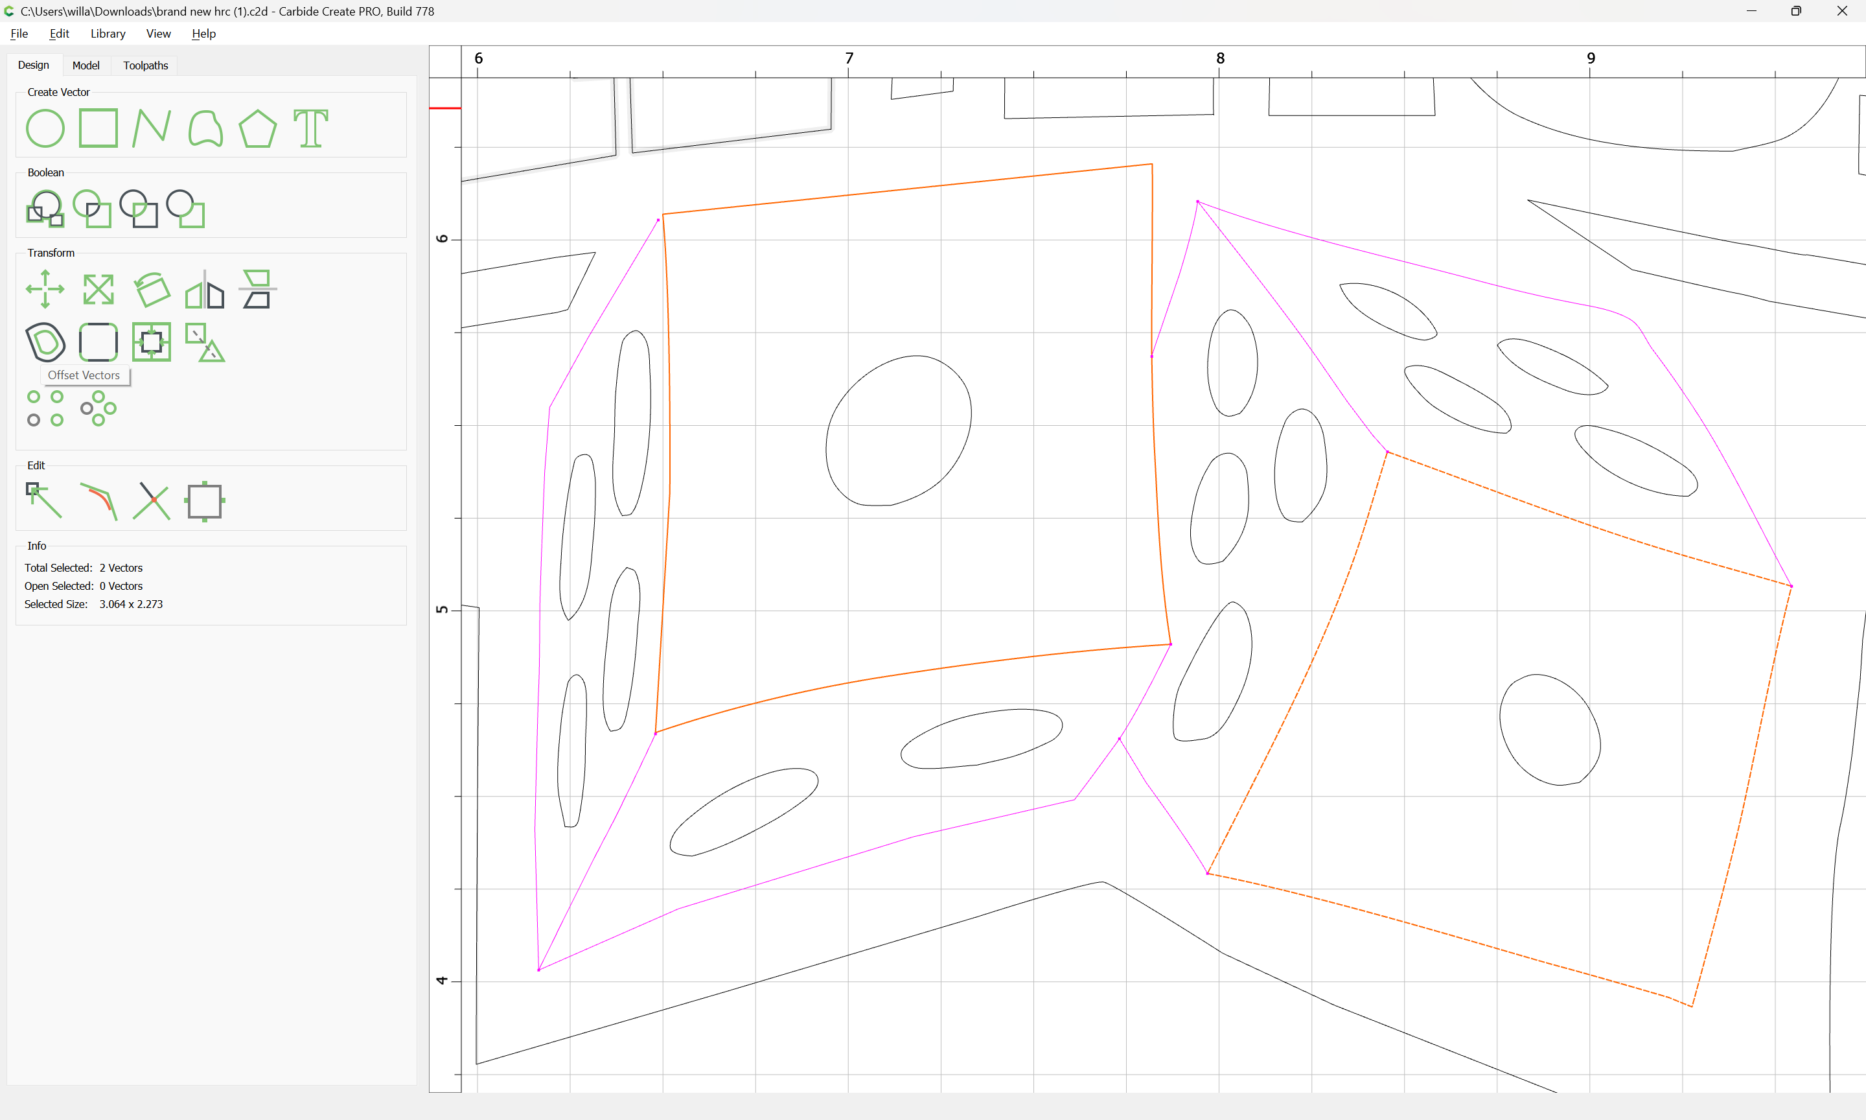Click the 'Offset Vectors' tooltip label
The height and width of the screenshot is (1120, 1866).
pyautogui.click(x=84, y=375)
